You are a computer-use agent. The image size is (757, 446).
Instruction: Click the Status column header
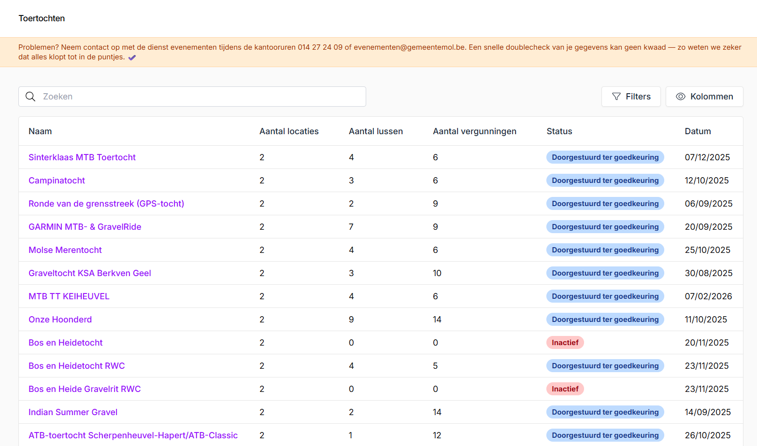tap(559, 131)
